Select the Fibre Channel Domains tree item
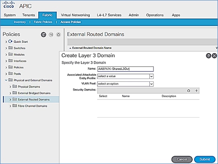 pos(32,106)
